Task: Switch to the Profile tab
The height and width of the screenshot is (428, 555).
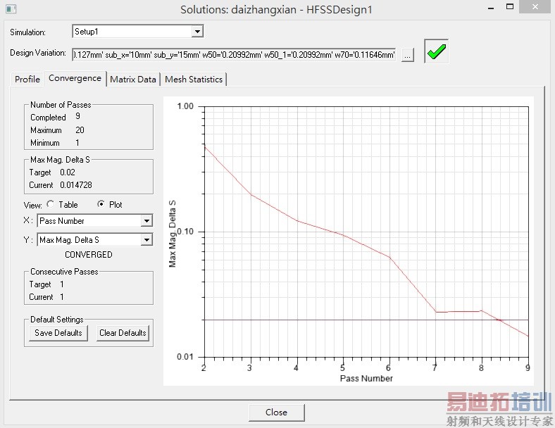Action: click(x=27, y=80)
